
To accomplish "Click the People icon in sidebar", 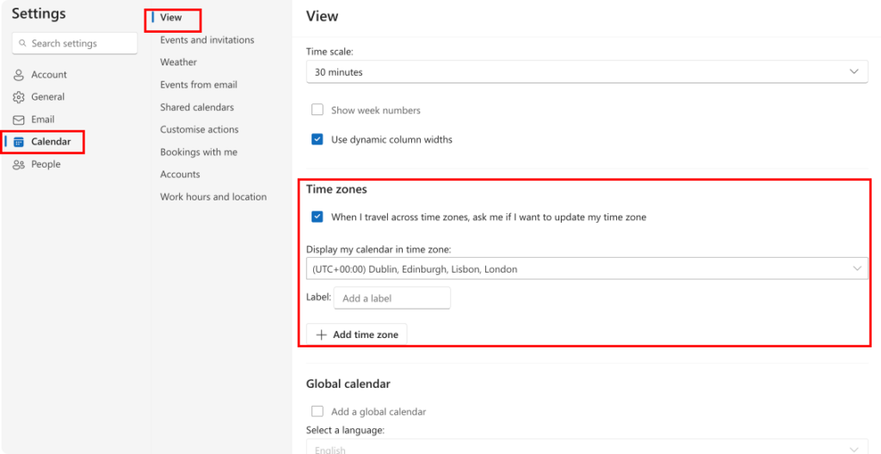I will pos(19,164).
